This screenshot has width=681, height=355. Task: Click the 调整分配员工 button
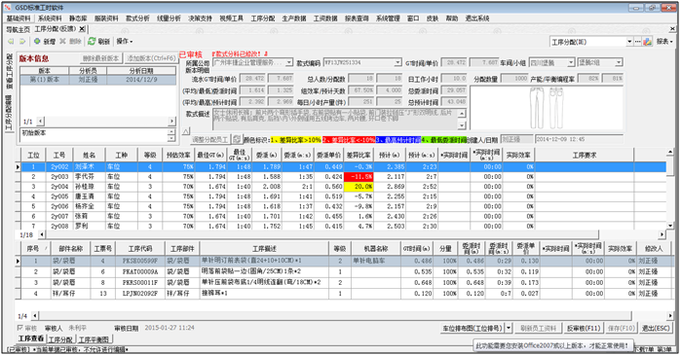tap(209, 140)
